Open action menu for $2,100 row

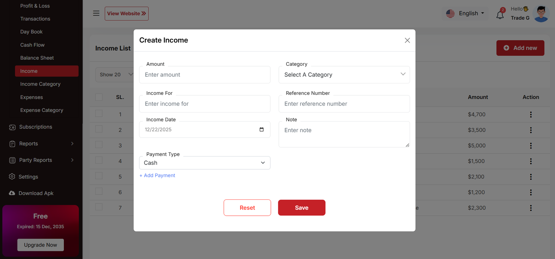530,177
